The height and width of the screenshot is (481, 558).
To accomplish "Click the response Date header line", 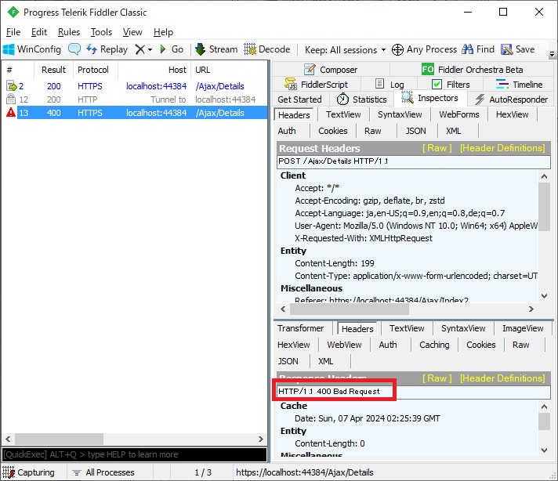I will (x=368, y=418).
